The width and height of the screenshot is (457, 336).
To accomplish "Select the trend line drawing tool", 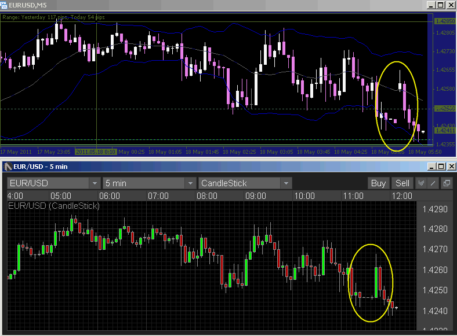I will click(x=433, y=183).
